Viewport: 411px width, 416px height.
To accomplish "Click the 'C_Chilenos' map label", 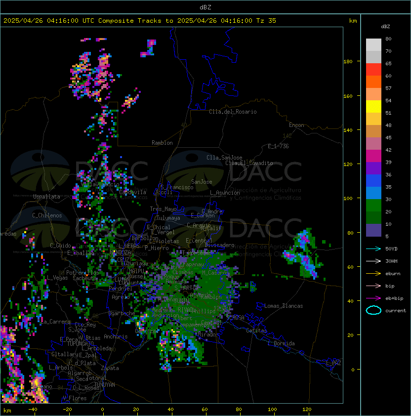I will coord(47,215).
